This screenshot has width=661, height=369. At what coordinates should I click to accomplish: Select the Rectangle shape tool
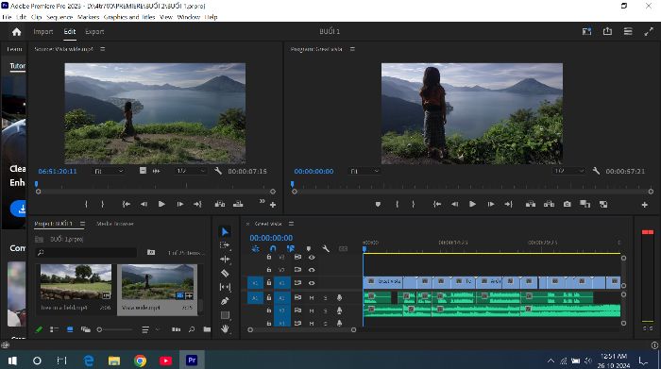(x=225, y=314)
